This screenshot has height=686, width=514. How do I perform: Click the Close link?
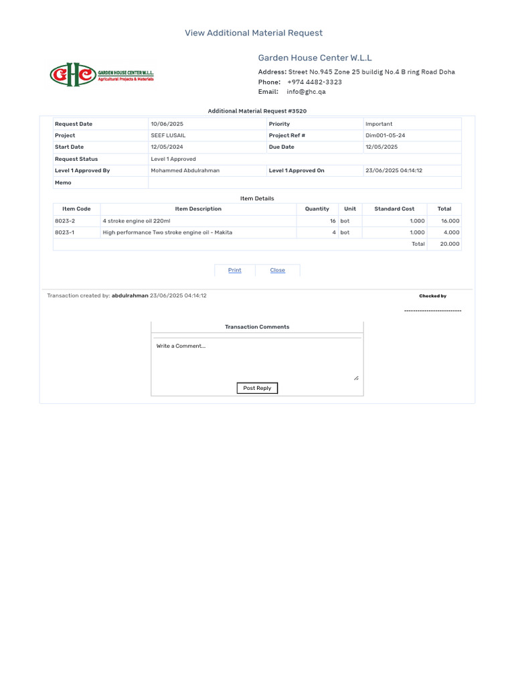(278, 270)
